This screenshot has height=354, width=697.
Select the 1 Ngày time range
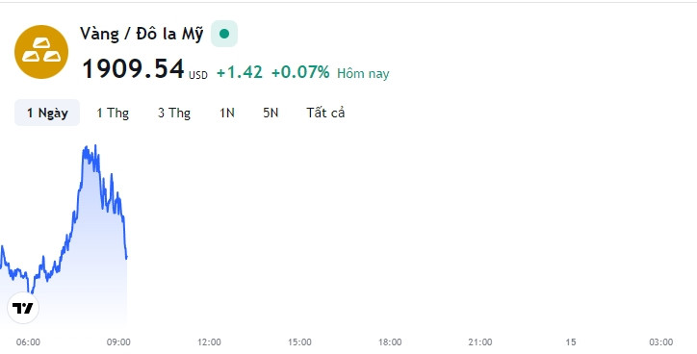47,113
